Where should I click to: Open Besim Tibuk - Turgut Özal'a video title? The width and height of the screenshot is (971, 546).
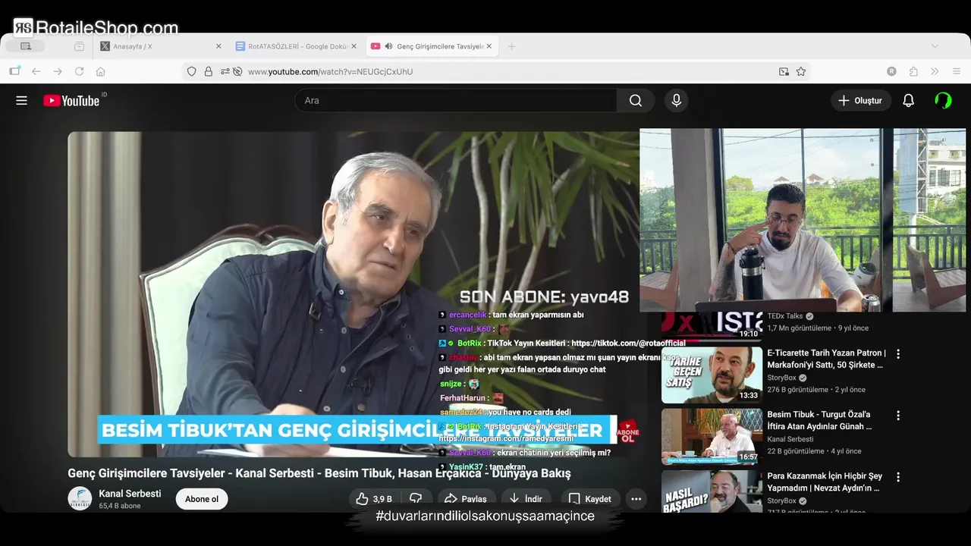coord(819,421)
